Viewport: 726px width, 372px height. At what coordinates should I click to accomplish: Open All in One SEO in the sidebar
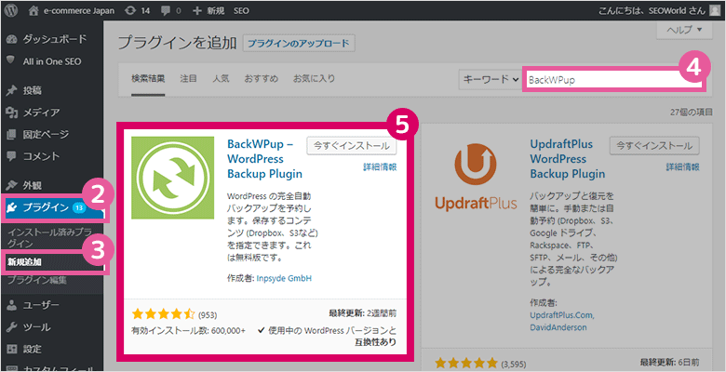click(x=51, y=61)
